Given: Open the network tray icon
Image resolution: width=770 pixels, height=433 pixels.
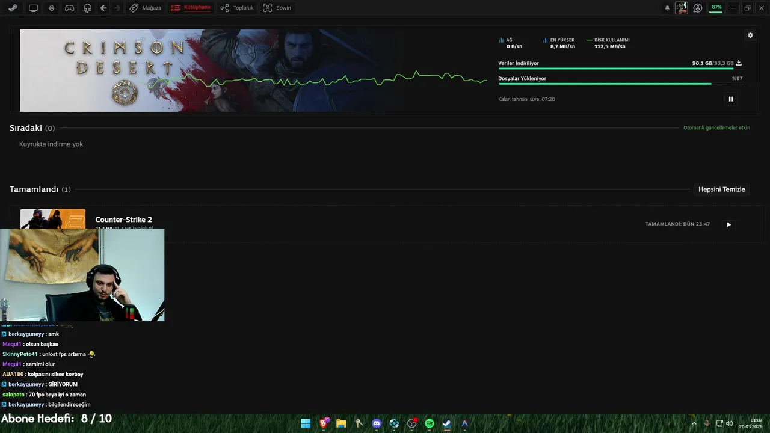Looking at the screenshot, I should click(719, 423).
